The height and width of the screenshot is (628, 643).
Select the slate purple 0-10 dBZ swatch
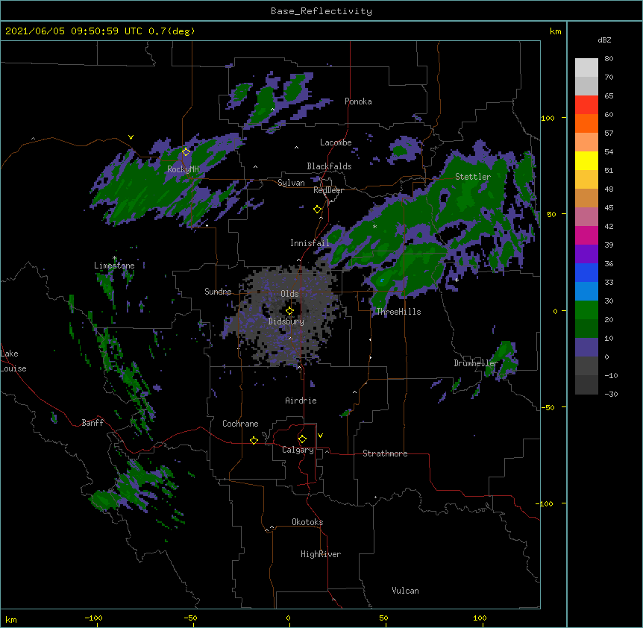point(586,348)
